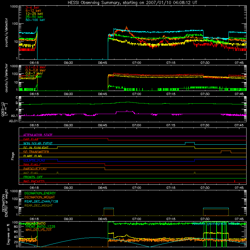Click the vertical Flags axis title
Image resolution: width=250 pixels, height=250 pixels.
click(x=13, y=156)
